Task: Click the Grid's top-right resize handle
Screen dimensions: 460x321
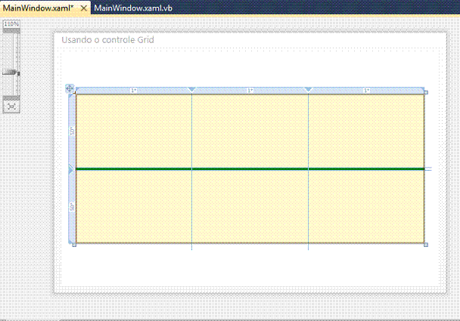Action: (426, 93)
